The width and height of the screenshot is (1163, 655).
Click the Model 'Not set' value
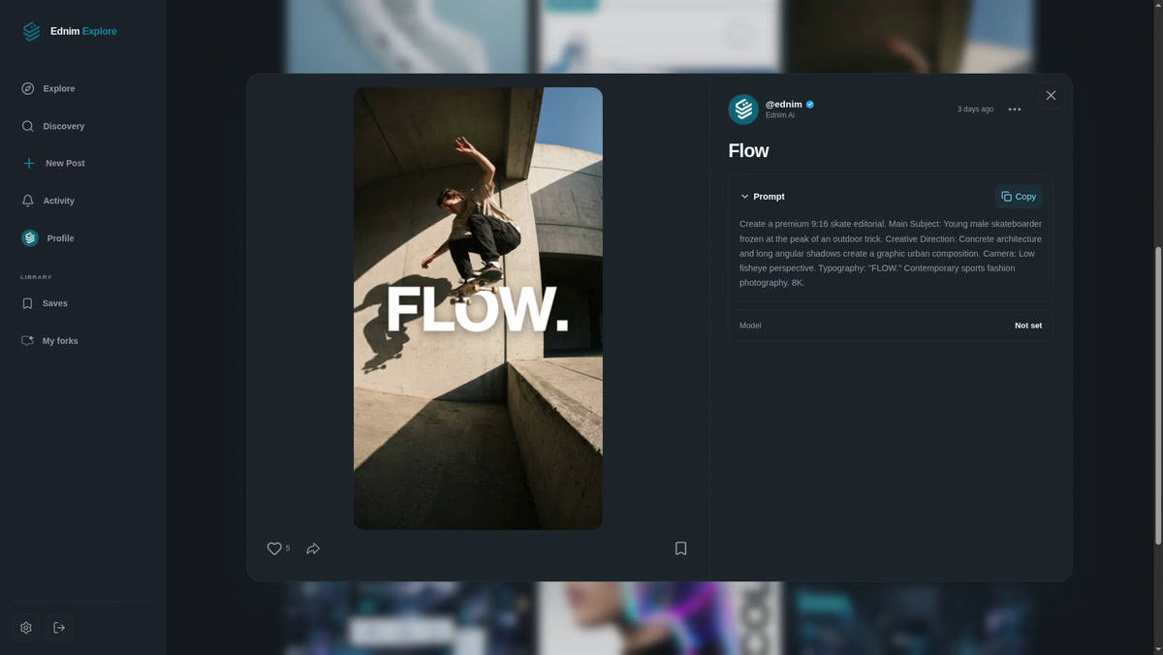[1028, 326]
